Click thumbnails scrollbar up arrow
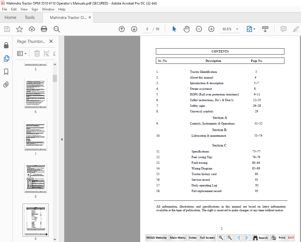This screenshot has height=242, width=301. [55, 64]
